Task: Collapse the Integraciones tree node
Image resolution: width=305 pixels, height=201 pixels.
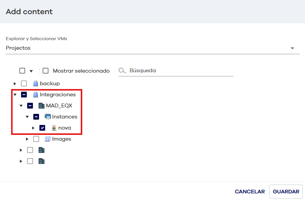Action: coord(15,94)
